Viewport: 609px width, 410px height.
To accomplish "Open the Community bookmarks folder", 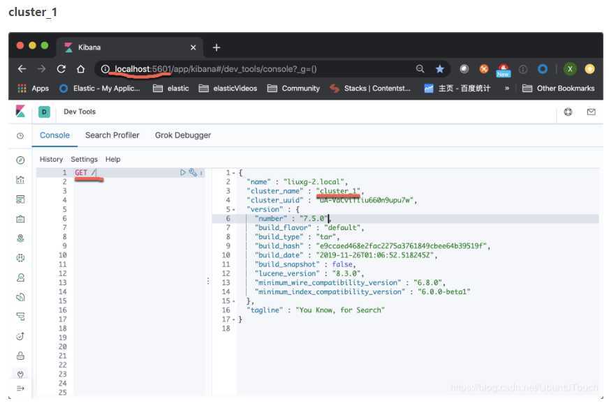I will (293, 89).
